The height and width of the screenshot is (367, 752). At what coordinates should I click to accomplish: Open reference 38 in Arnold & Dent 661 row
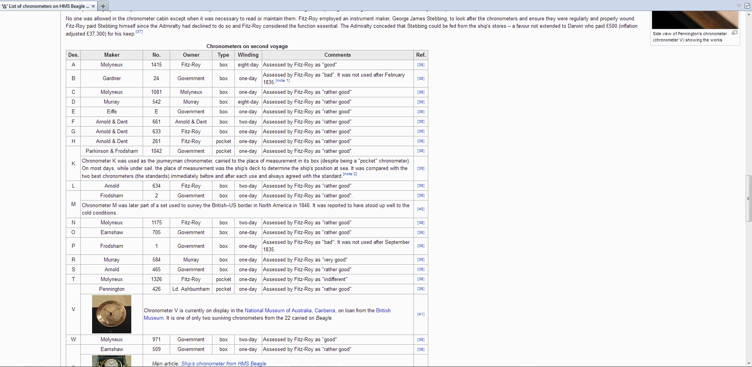click(x=421, y=122)
